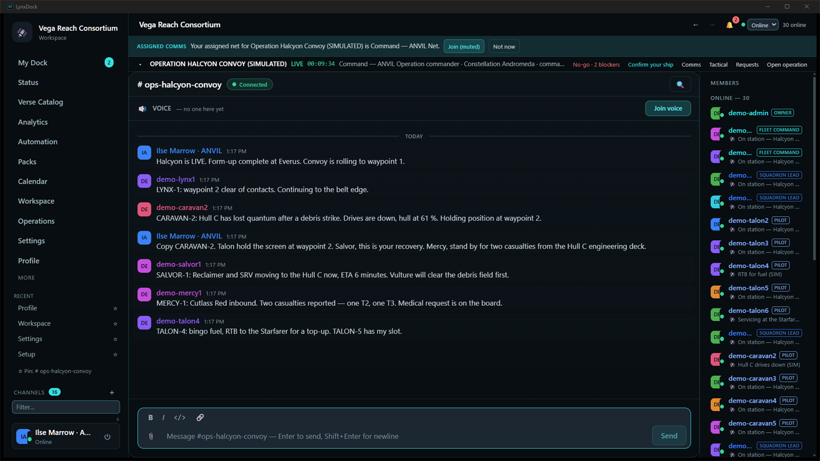The width and height of the screenshot is (820, 461).
Task: Star the recent Profile entry
Action: 115,308
